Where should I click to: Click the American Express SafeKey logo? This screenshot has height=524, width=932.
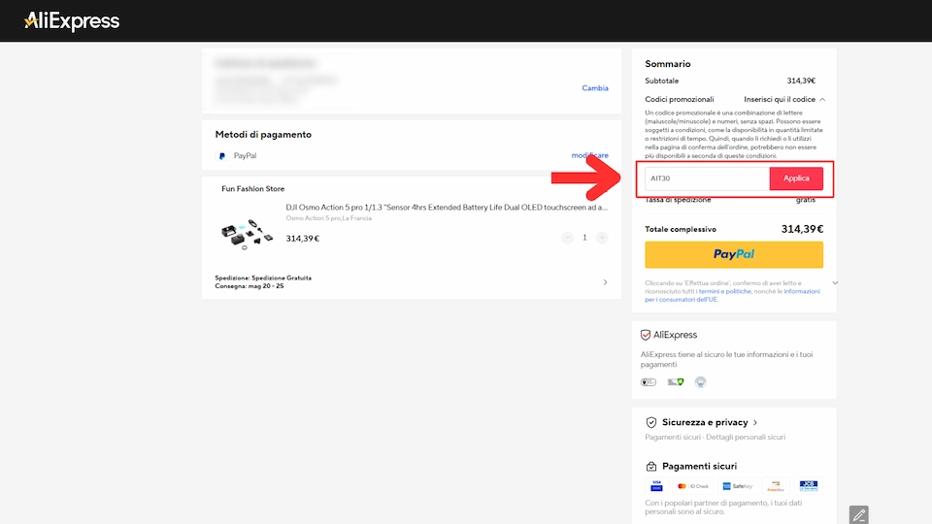pos(738,486)
